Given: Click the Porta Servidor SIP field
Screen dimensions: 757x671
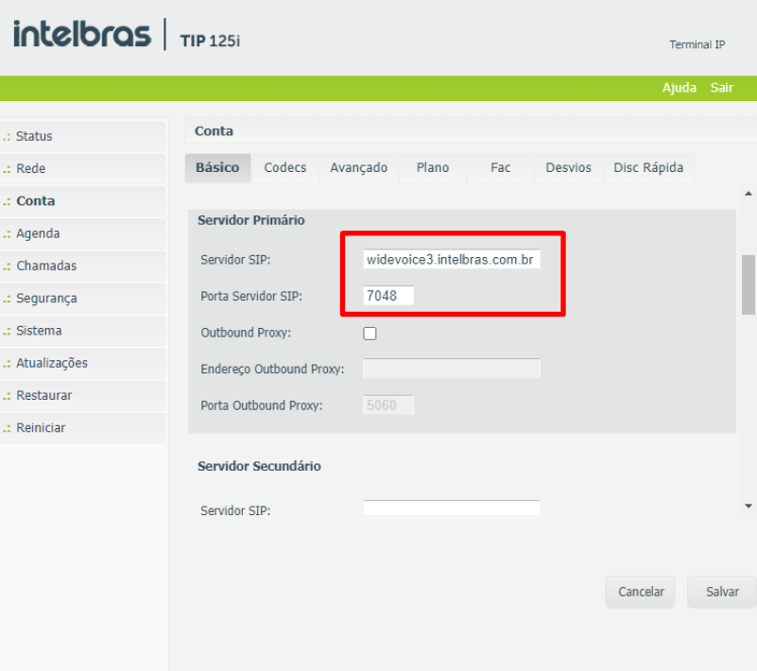Looking at the screenshot, I should pyautogui.click(x=388, y=296).
